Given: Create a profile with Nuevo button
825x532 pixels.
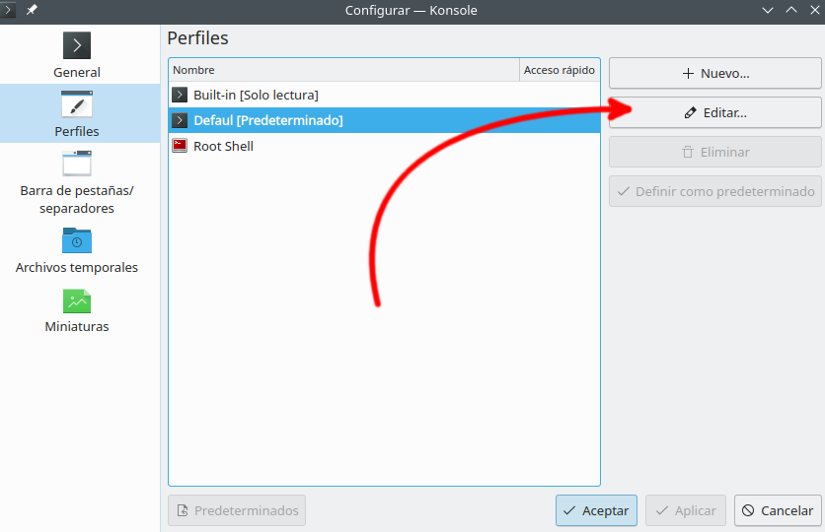Looking at the screenshot, I should pos(714,73).
